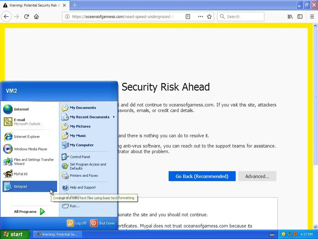Screen dimensions: 318x239
Task: Open Control Panel
Action: coord(89,157)
